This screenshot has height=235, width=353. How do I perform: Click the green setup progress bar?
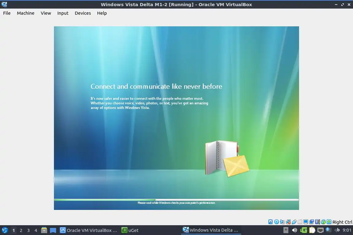176,200
